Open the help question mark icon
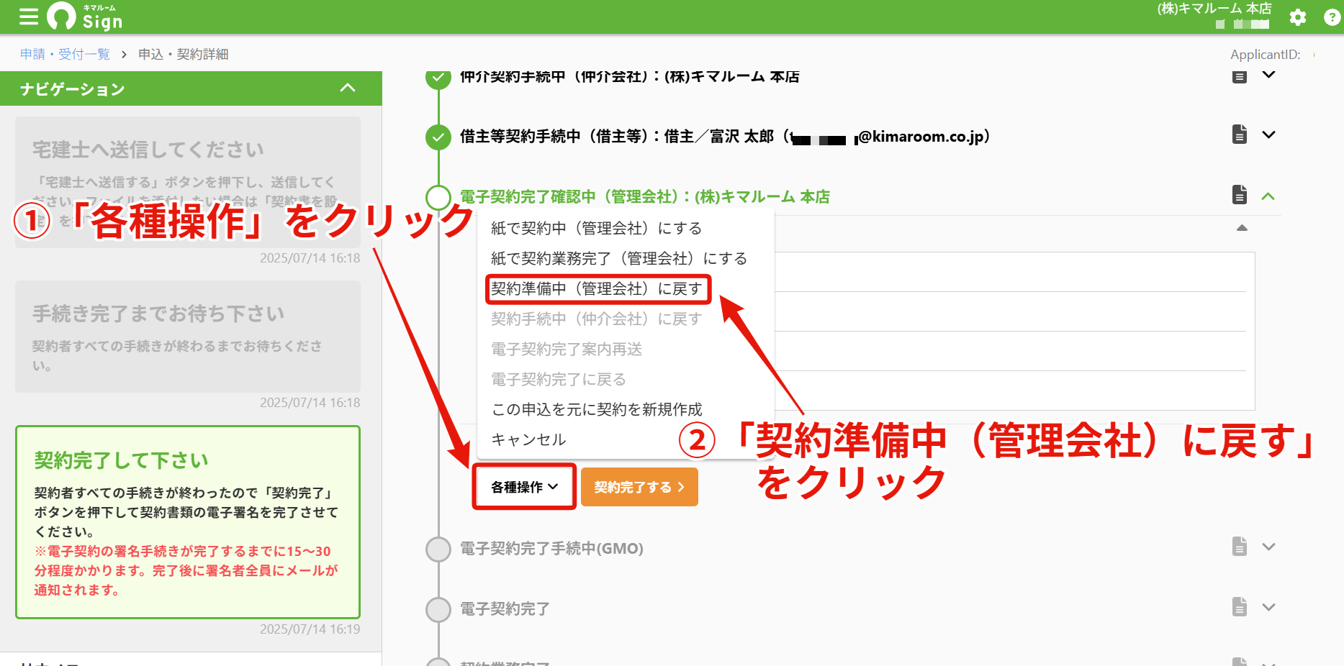Image resolution: width=1344 pixels, height=666 pixels. pyautogui.click(x=1332, y=17)
